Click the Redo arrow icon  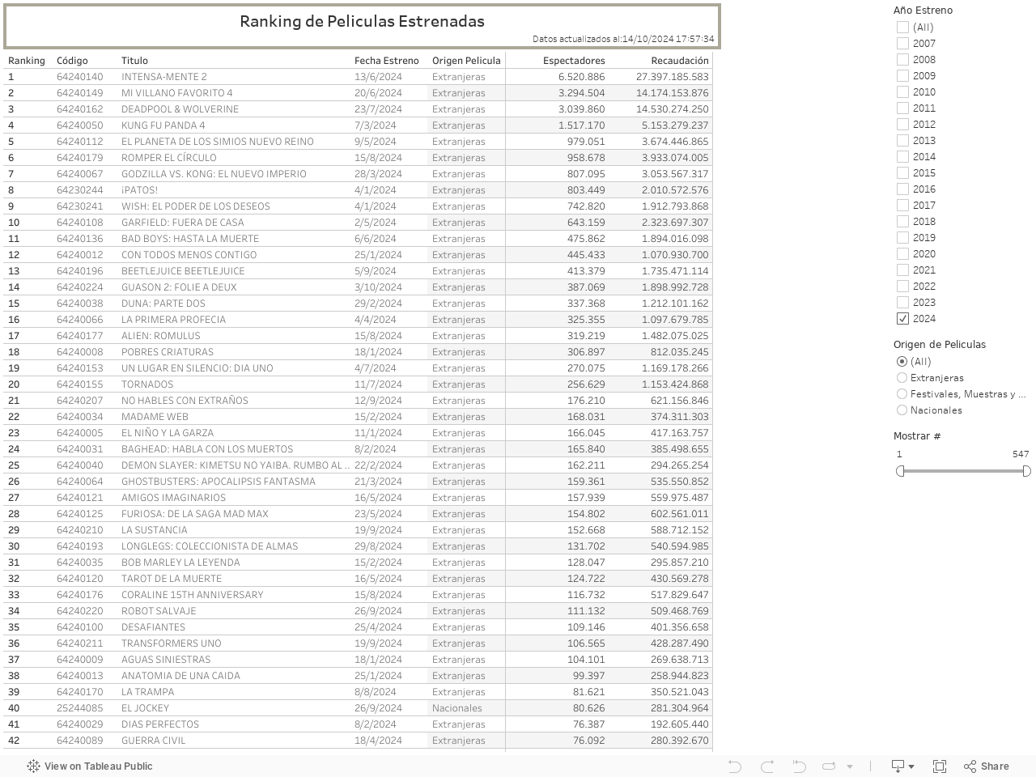(x=767, y=766)
